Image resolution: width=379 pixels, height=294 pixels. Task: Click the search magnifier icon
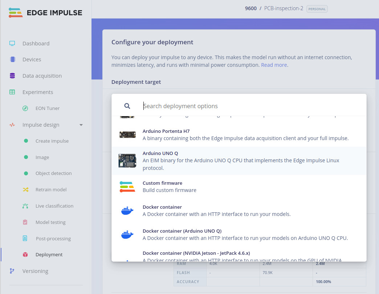127,106
